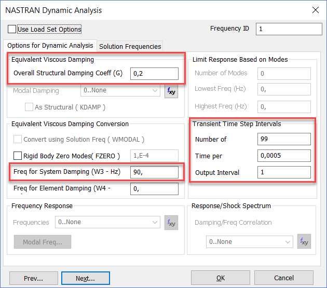Click the Highest Freq (Hz) field
327x288 pixels.
284,107
